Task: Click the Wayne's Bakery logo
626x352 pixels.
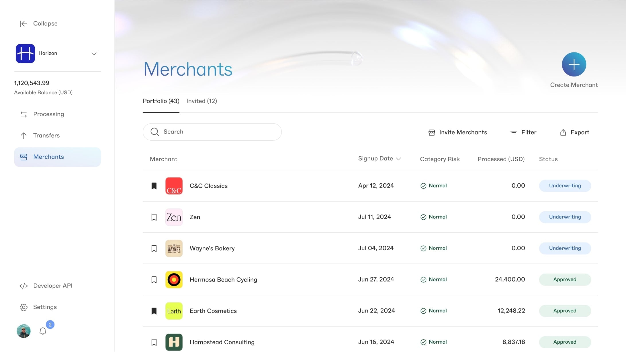Action: (x=174, y=248)
